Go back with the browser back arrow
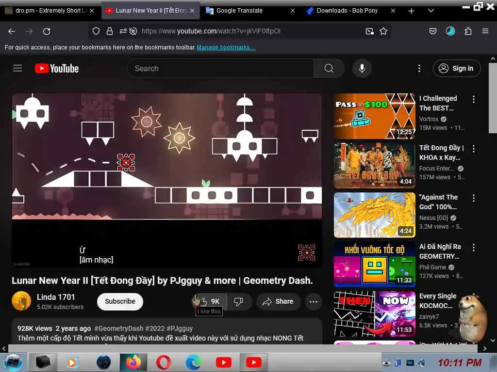This screenshot has height=372, width=497. coord(12,31)
